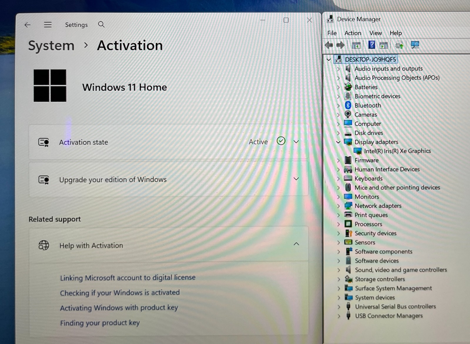Maximize the Settings window
The image size is (470, 344).
coord(286,20)
